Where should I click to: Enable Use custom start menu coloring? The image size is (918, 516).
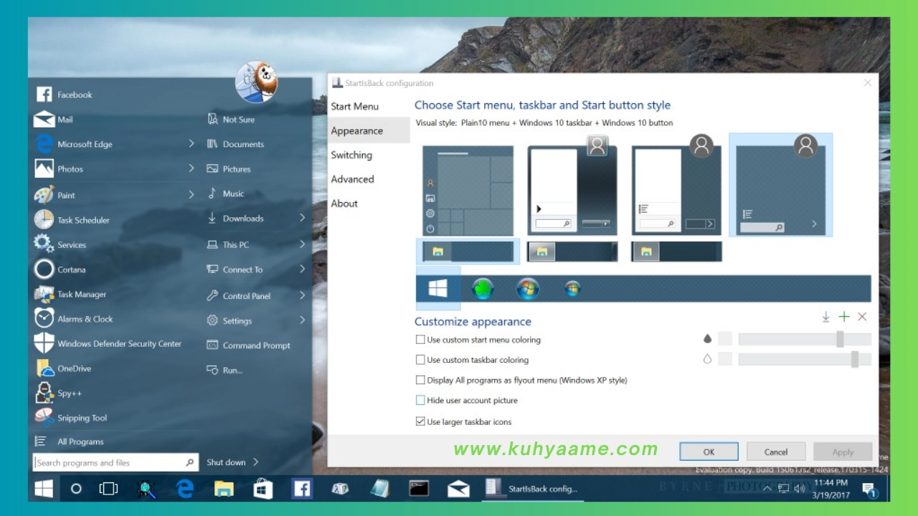420,340
